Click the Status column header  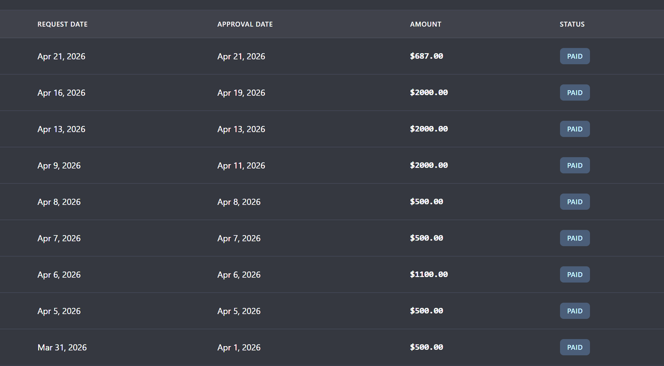point(572,24)
